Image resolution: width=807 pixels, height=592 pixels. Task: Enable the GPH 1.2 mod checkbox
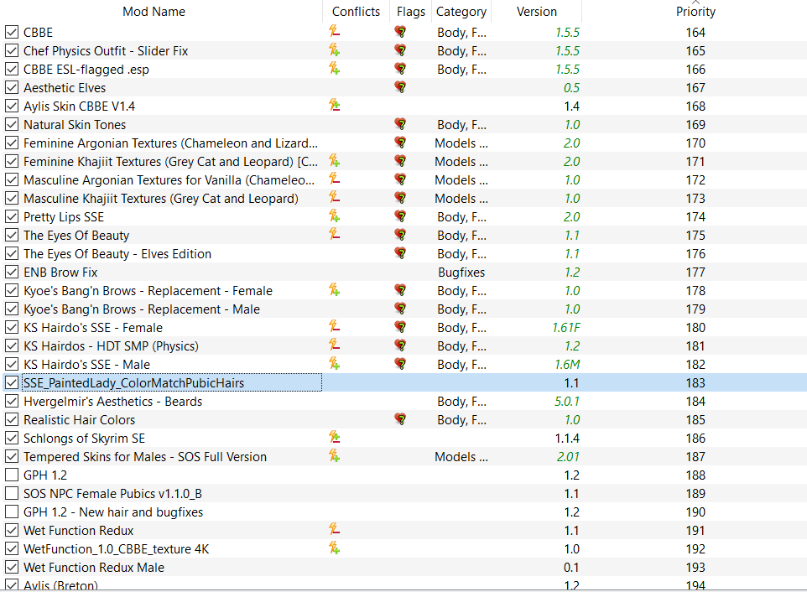[11, 475]
